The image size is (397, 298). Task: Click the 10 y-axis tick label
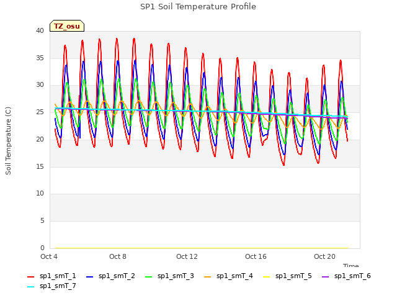40,194
